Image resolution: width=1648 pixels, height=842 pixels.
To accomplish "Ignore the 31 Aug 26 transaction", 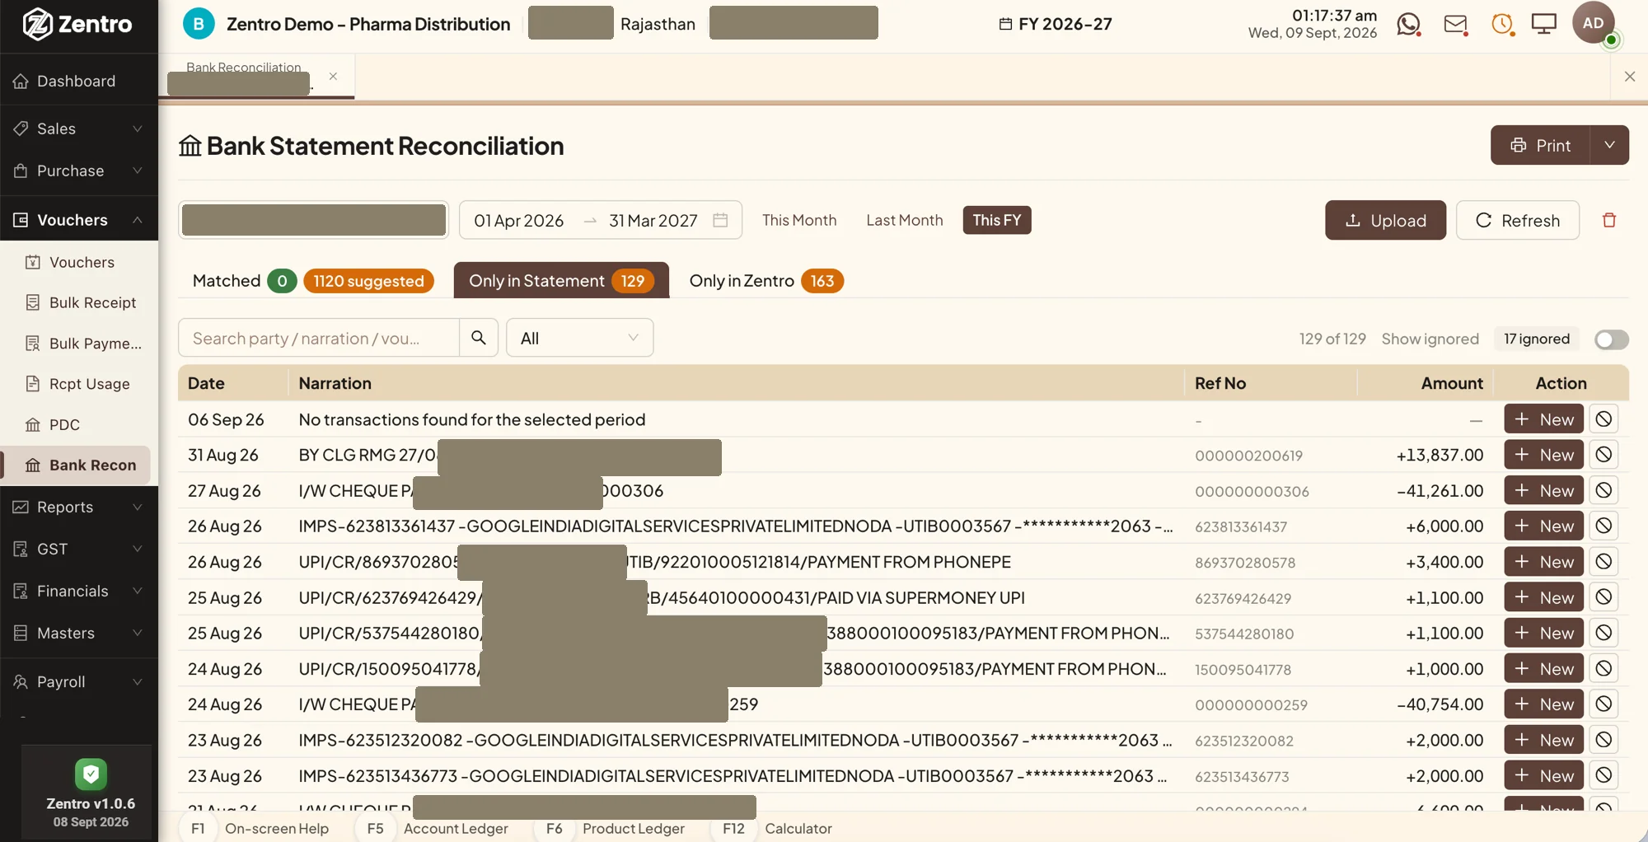I will [x=1603, y=455].
